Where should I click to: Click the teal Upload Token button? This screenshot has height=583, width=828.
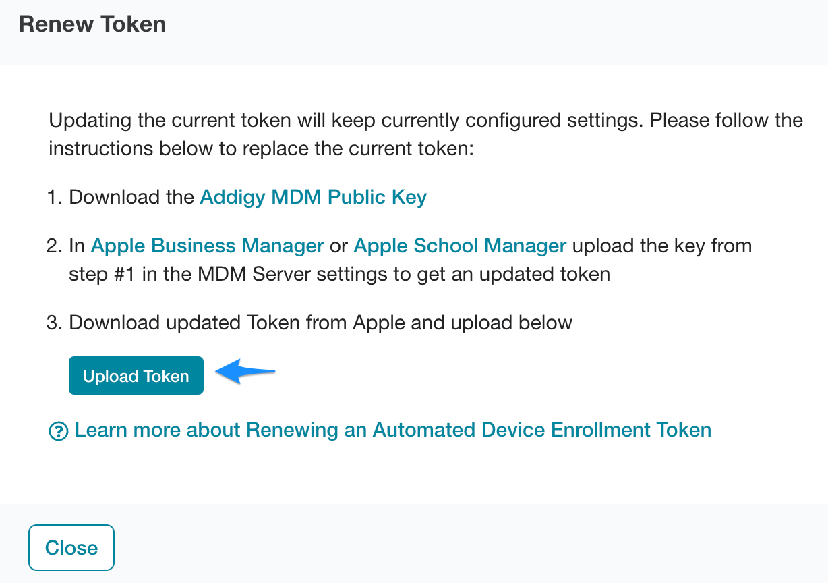136,376
